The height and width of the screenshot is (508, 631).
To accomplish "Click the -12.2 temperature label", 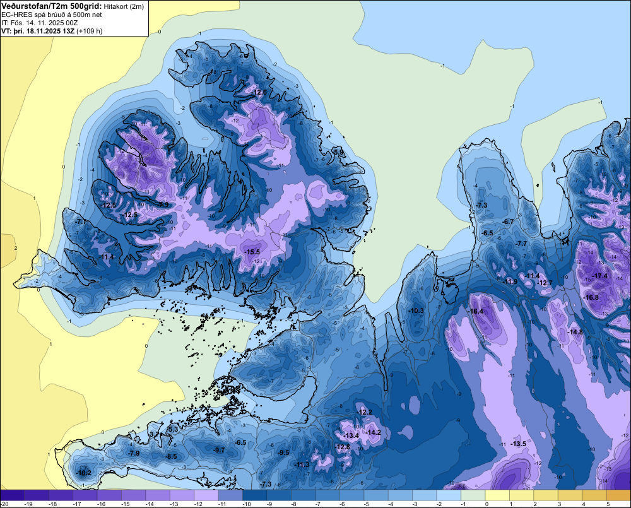I will (365, 412).
